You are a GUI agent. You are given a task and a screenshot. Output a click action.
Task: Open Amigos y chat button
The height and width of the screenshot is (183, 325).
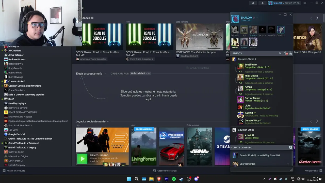coord(313,171)
